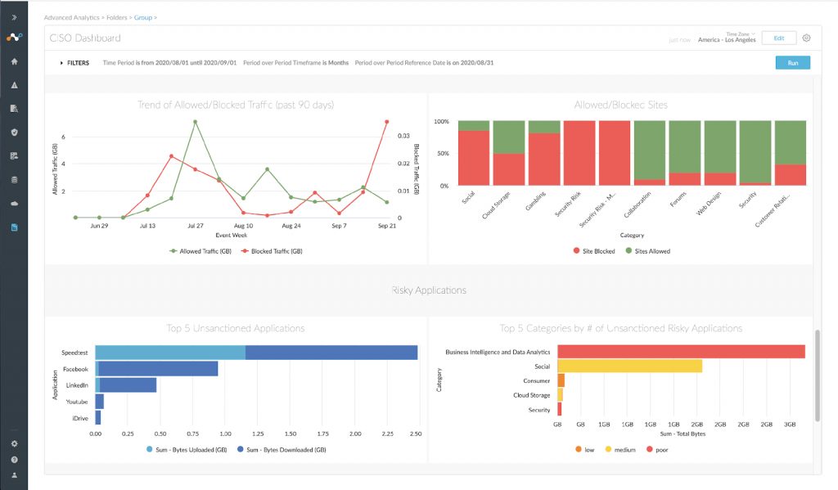The width and height of the screenshot is (838, 490).
Task: Click the Speedtest downloaded bytes bar
Action: [331, 353]
